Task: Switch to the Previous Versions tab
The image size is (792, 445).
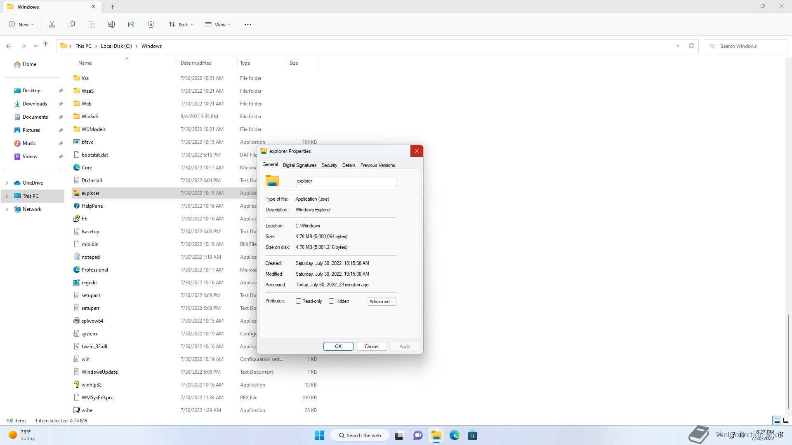Action: (378, 165)
